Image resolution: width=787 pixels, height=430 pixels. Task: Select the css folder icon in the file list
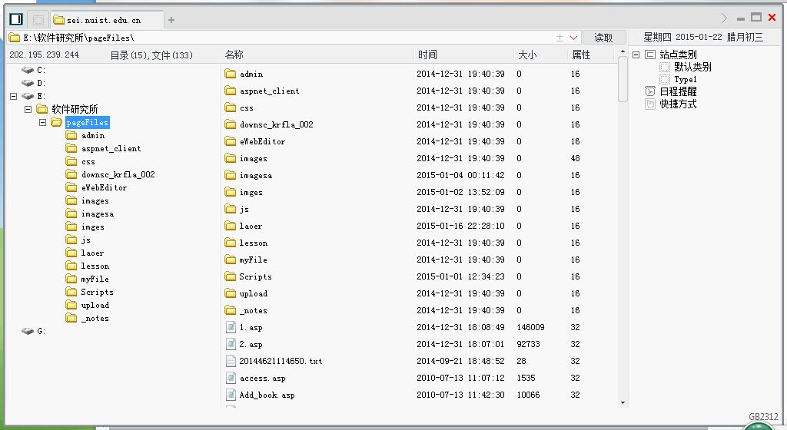[x=231, y=107]
